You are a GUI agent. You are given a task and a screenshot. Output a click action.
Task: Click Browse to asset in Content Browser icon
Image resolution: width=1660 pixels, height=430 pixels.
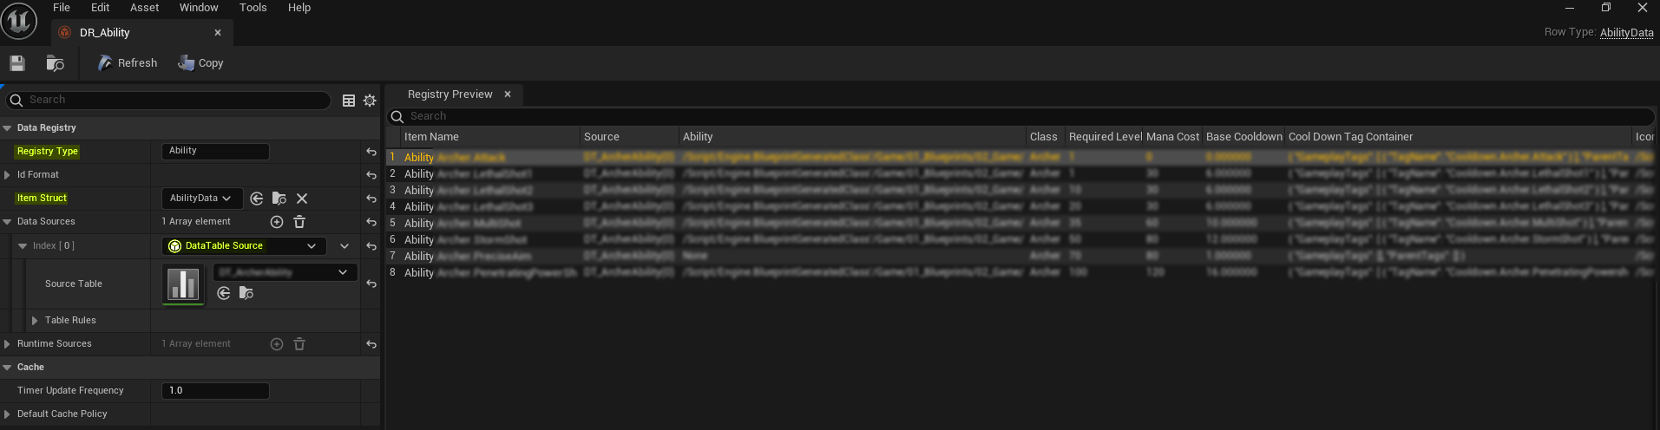pos(55,63)
